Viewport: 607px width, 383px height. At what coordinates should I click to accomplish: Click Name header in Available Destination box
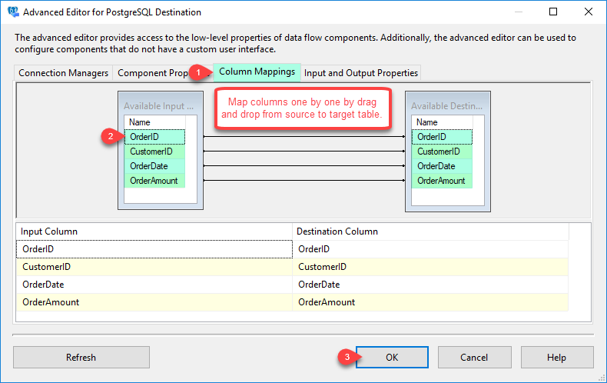click(442, 122)
